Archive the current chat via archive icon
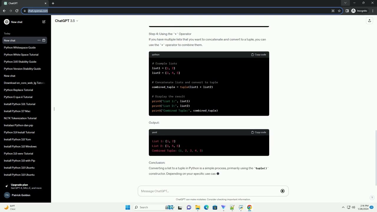 coord(44,40)
